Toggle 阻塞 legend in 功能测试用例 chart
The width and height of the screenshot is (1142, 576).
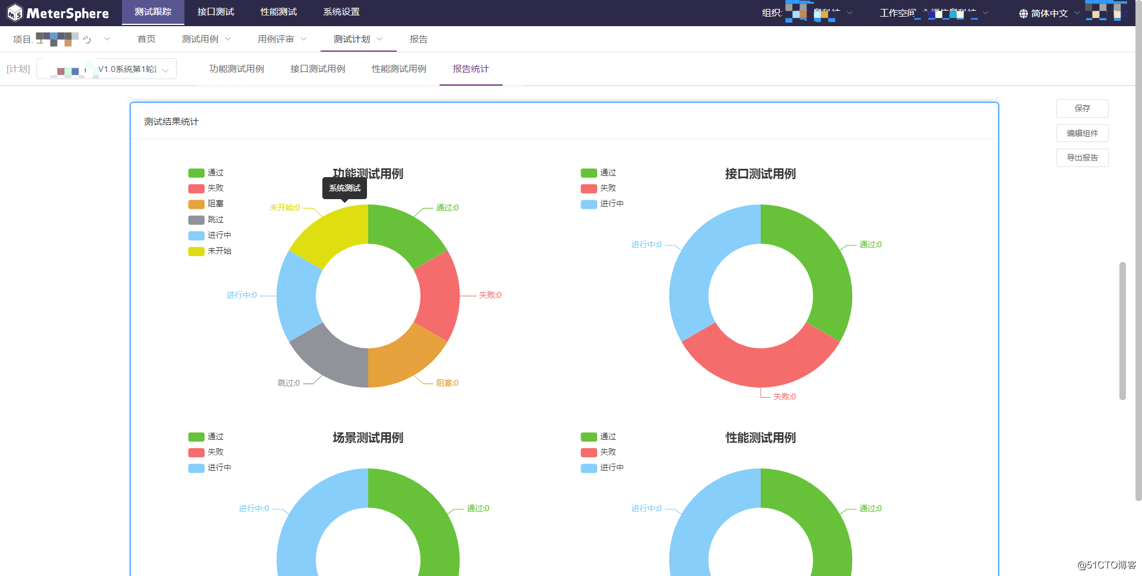pos(206,204)
